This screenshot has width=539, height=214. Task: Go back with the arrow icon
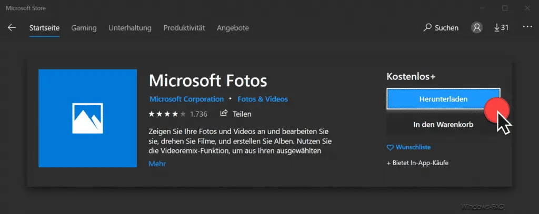12,28
